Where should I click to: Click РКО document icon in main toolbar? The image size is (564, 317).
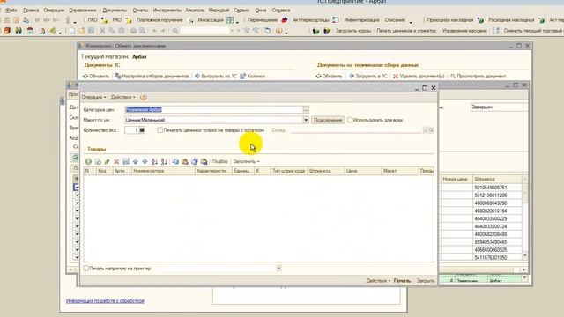129,20
